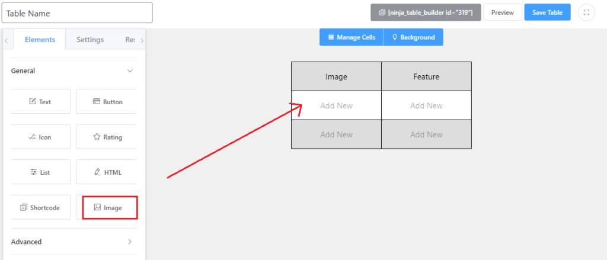
Task: Click Save Table button
Action: click(547, 12)
